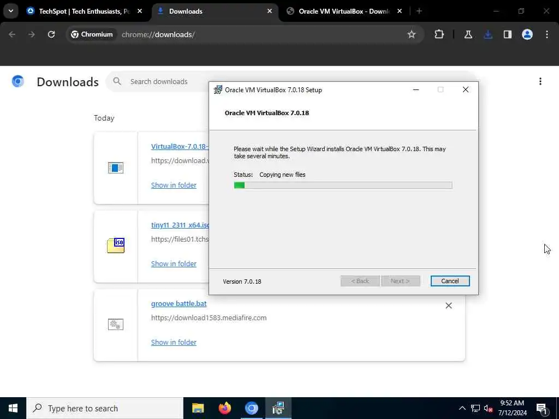The width and height of the screenshot is (559, 419).
Task: Open the Chromium three-dot menu
Action: [x=547, y=34]
